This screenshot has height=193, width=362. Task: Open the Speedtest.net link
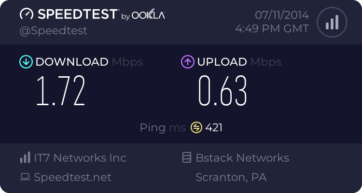click(72, 177)
